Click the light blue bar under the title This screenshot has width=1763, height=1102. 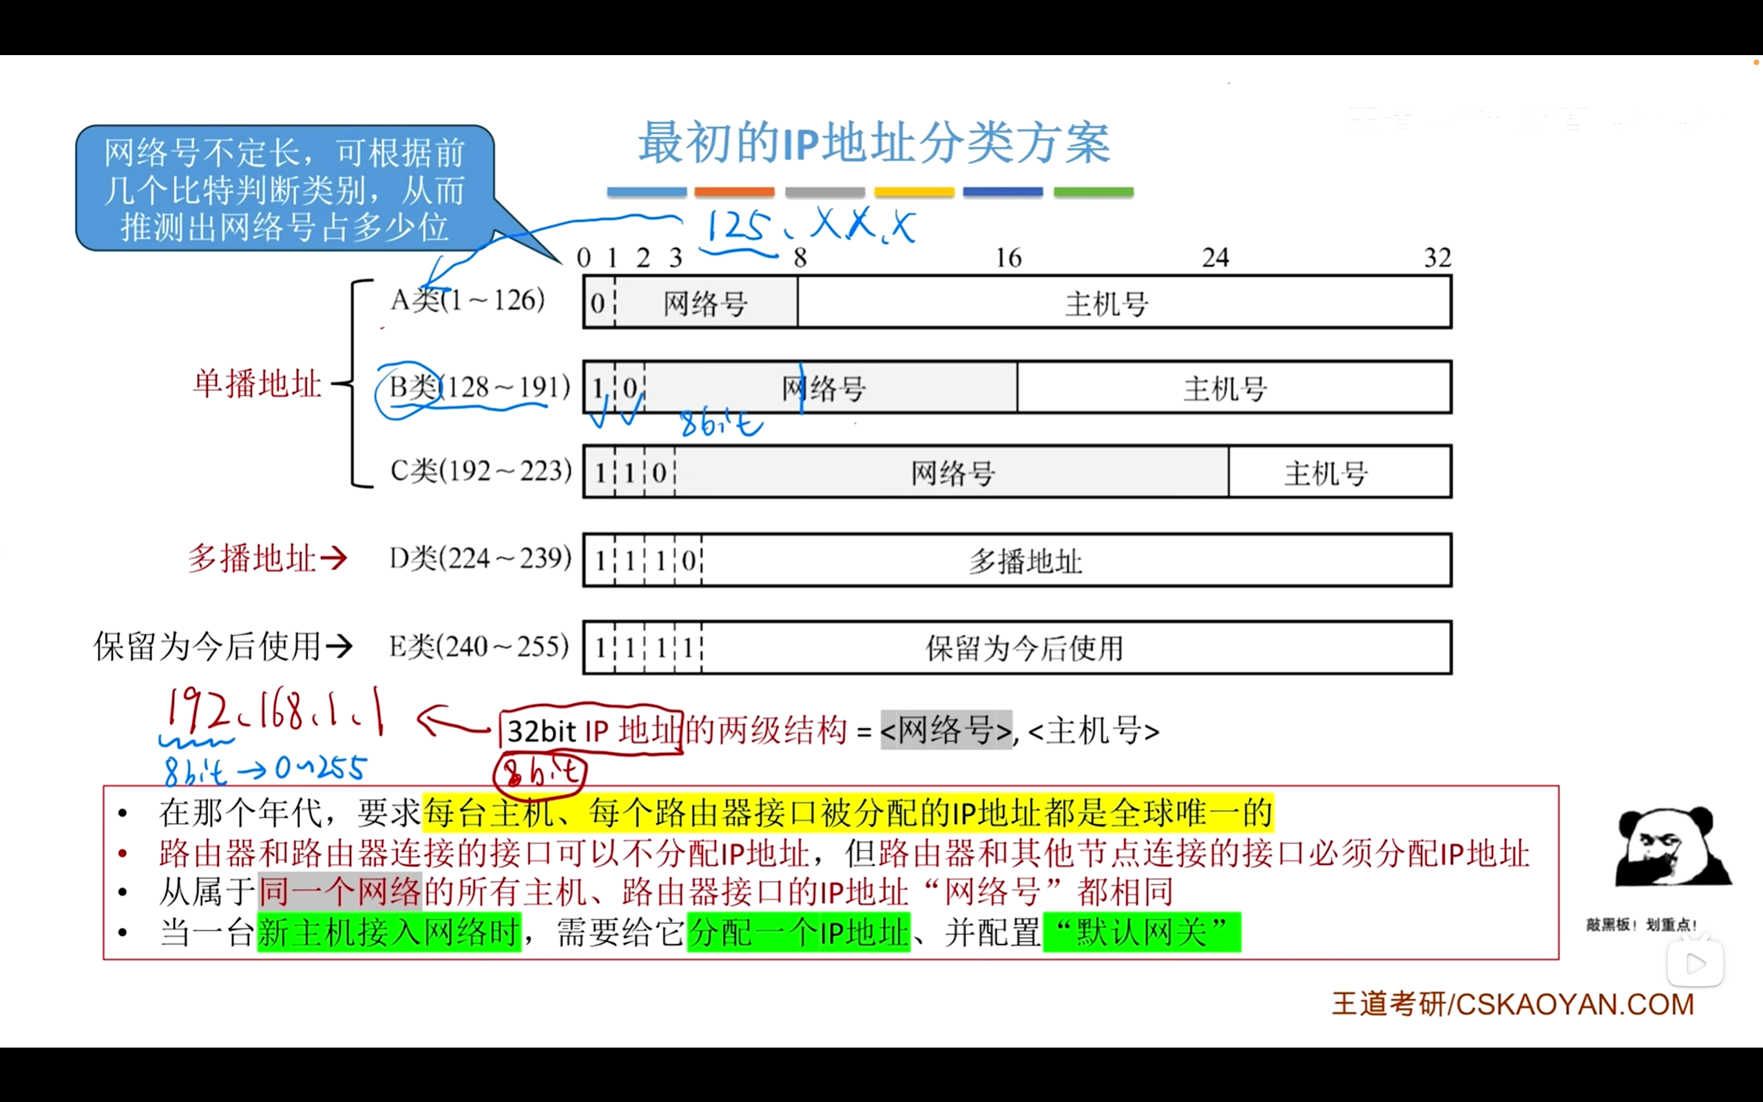tap(647, 191)
